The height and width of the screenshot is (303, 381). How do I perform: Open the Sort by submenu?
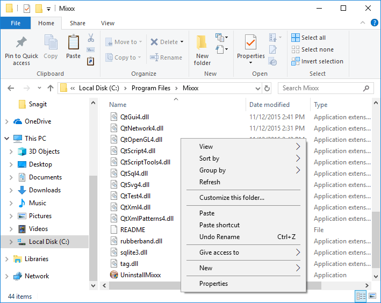(243, 158)
